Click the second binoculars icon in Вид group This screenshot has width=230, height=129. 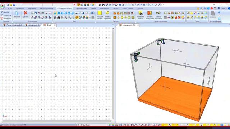coord(59,18)
